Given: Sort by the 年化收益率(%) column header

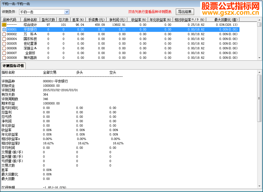Looking at the screenshot, I should tap(160, 20).
